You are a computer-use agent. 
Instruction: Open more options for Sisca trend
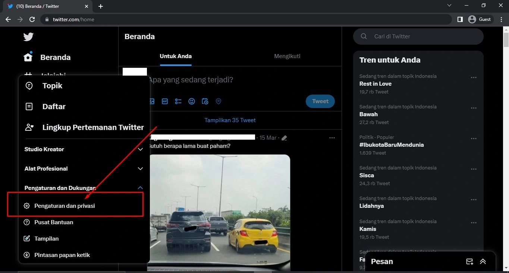coord(474,169)
